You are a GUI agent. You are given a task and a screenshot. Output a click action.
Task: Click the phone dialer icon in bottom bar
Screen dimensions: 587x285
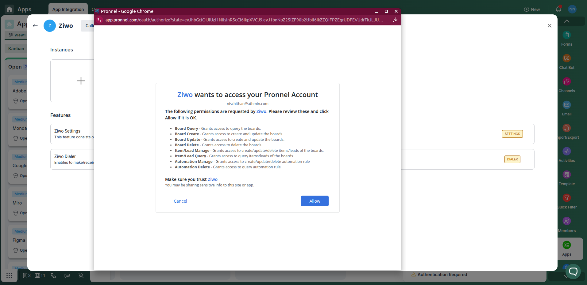coord(53,276)
